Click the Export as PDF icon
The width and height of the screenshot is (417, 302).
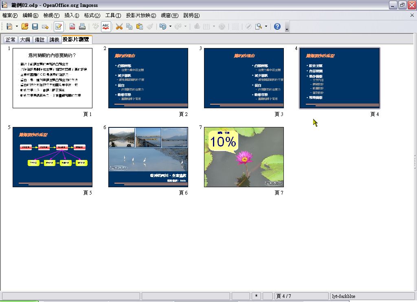[72, 26]
